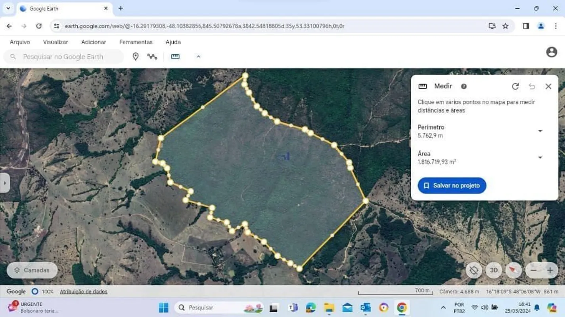Activate the ruler measure tool

pos(175,57)
